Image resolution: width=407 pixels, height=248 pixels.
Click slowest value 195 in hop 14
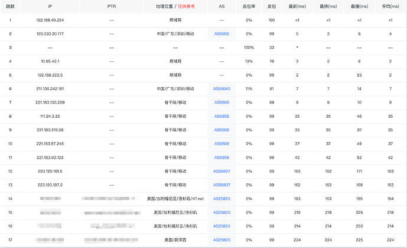coord(359,199)
